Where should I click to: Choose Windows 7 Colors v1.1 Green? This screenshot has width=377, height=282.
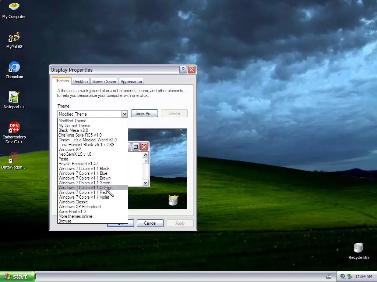point(92,183)
